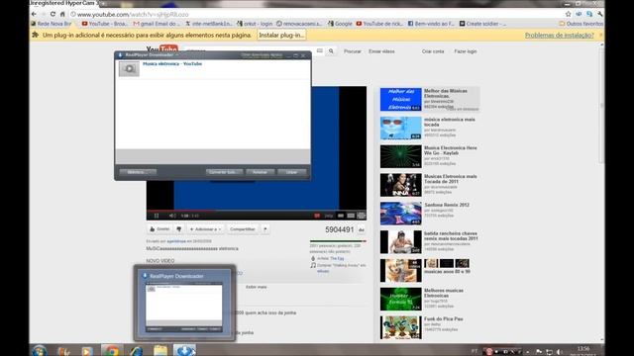Click the RealPlayer Downloader title bar icon
Image resolution: width=634 pixels, height=356 pixels.
(x=120, y=55)
